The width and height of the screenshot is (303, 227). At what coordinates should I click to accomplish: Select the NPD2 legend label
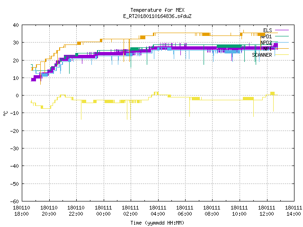point(266,43)
